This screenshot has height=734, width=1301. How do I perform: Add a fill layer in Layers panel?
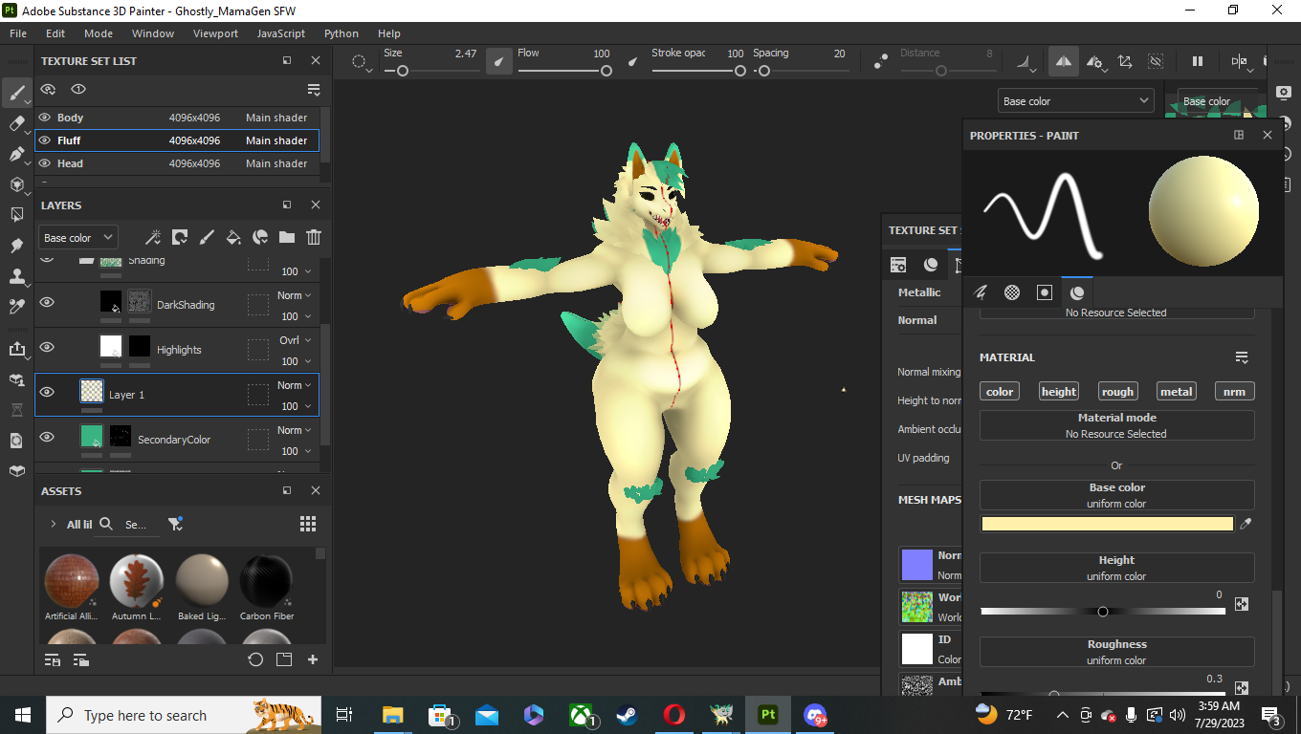tap(232, 237)
